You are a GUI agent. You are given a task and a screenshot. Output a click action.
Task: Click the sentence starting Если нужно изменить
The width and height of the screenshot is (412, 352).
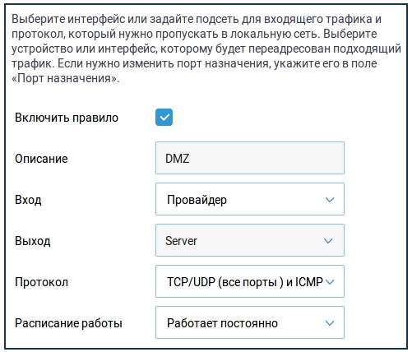[x=194, y=71]
